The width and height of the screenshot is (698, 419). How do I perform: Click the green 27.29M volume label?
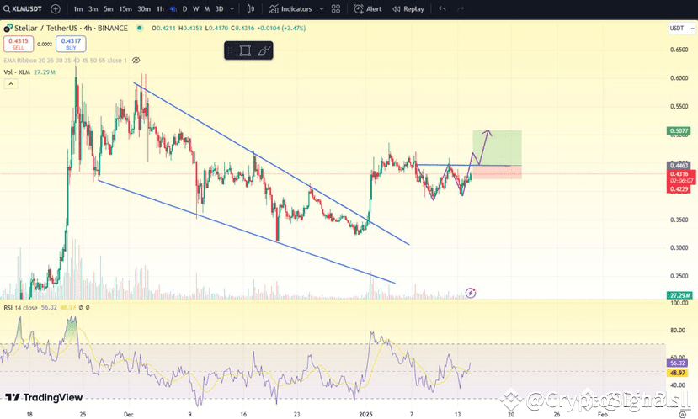[x=679, y=295]
